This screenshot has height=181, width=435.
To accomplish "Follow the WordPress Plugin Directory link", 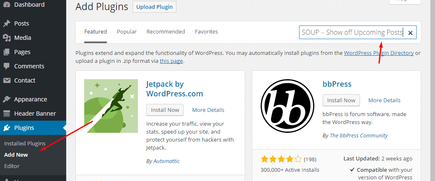I will [378, 53].
